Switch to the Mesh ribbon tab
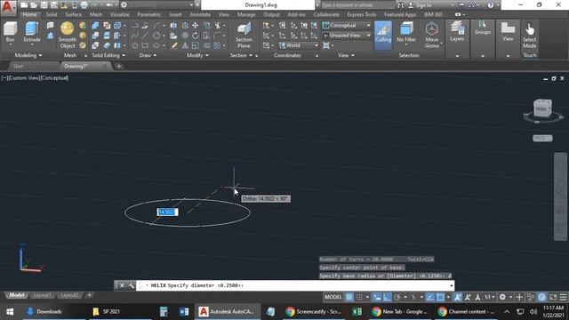The image size is (569, 320). tap(96, 14)
